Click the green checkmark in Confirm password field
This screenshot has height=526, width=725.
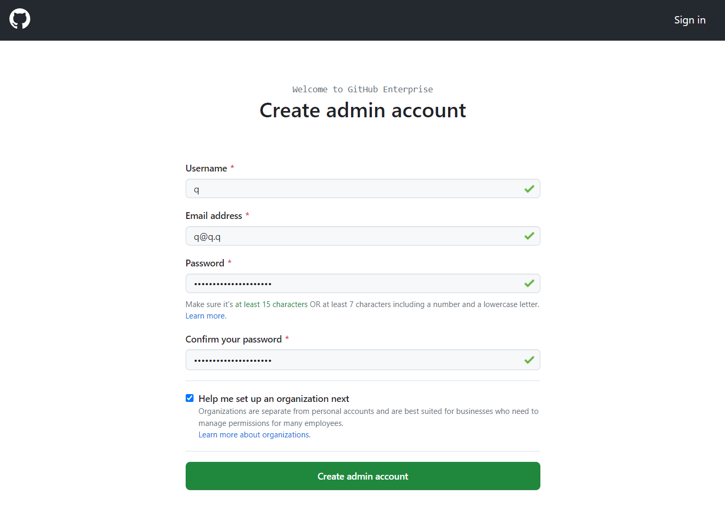(x=529, y=360)
